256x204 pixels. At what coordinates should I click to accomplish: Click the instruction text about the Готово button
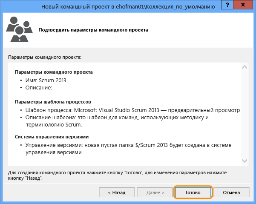[x=117, y=175]
